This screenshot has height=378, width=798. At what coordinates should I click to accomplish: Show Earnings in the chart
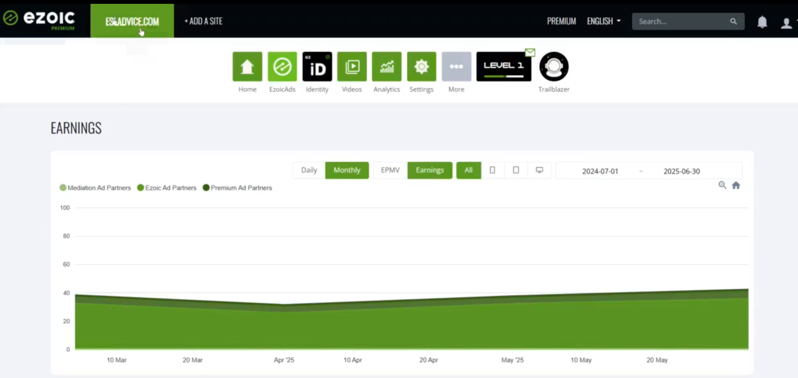(430, 170)
